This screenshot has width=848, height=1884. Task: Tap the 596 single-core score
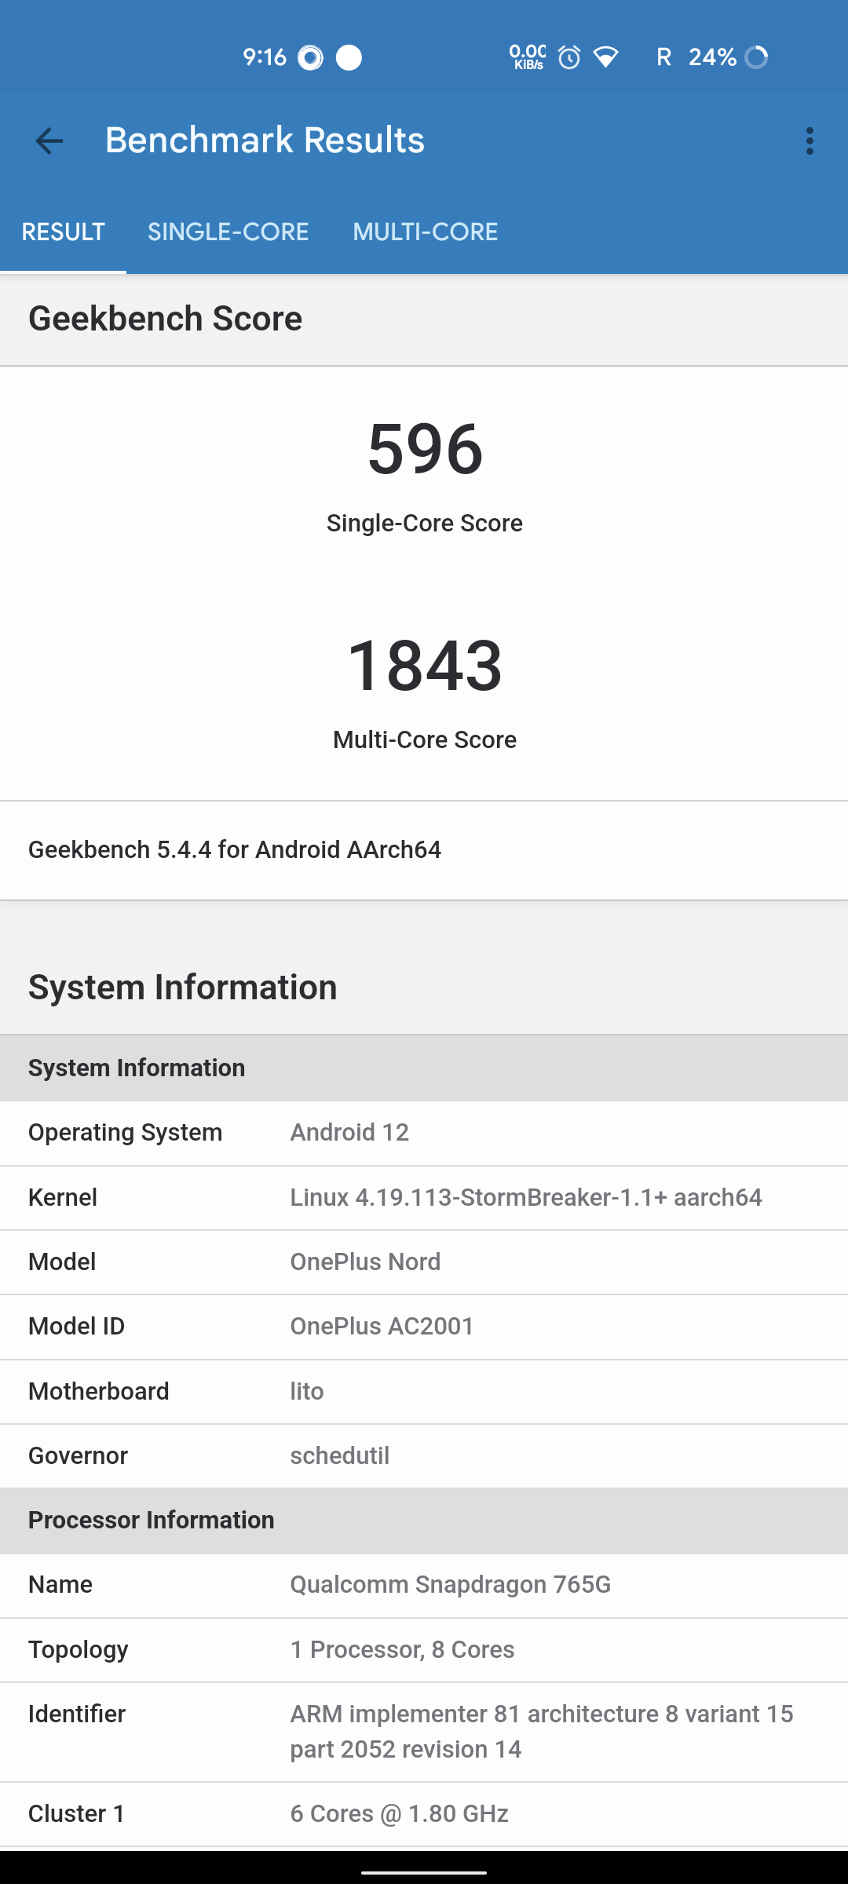click(x=425, y=449)
